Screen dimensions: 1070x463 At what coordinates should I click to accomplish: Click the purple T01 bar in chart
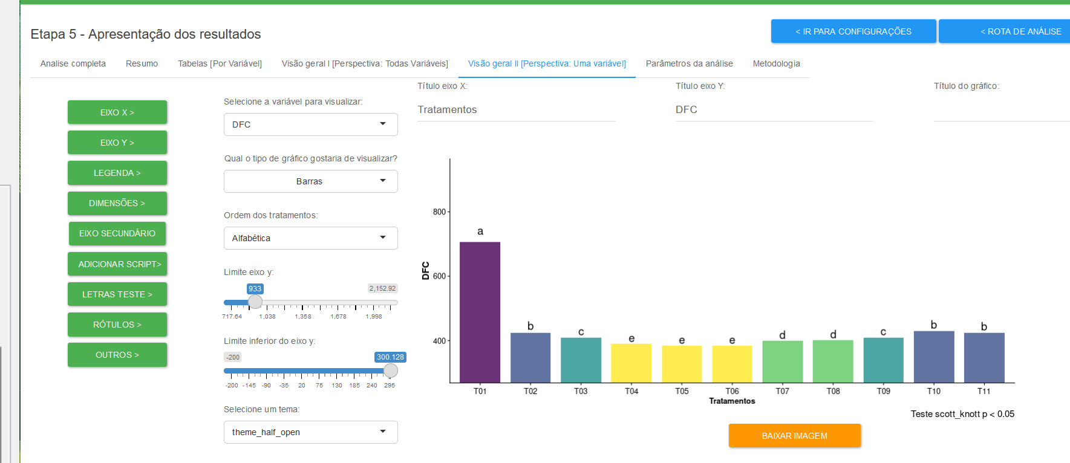point(480,312)
